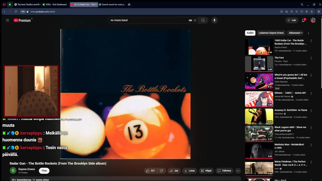Open the browser profile account icon
Viewport: 322px width, 181px height.
coord(312,12)
